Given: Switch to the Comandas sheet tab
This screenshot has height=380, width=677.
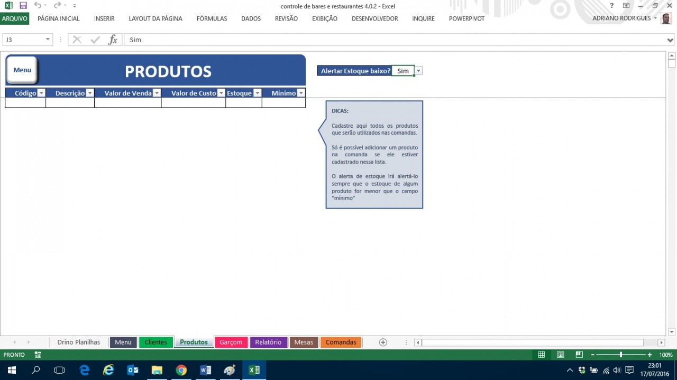Looking at the screenshot, I should coord(341,342).
